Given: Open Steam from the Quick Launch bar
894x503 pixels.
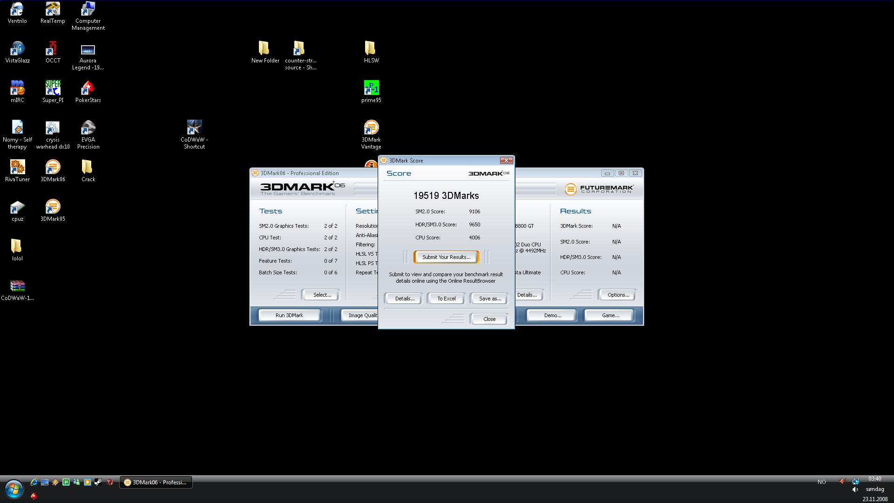Looking at the screenshot, I should [98, 483].
